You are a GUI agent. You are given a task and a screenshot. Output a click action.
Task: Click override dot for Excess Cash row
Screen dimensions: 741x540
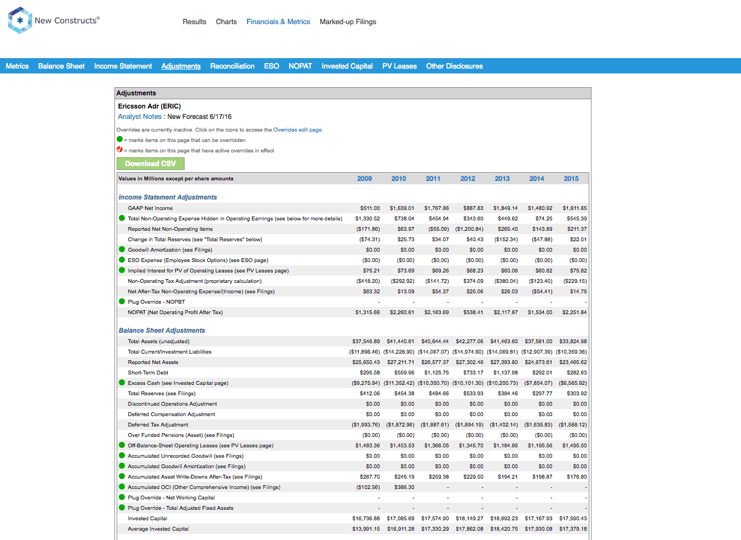[x=122, y=383]
